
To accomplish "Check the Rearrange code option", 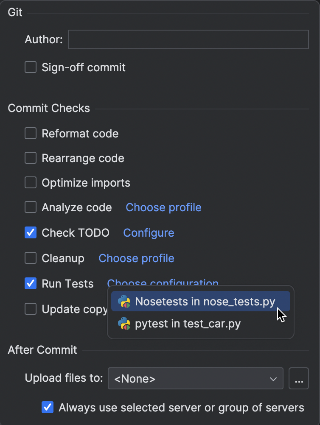I will (30, 158).
